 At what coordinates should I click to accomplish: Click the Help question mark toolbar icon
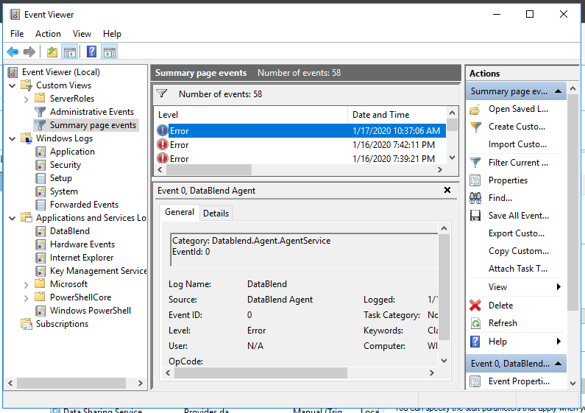[x=91, y=52]
